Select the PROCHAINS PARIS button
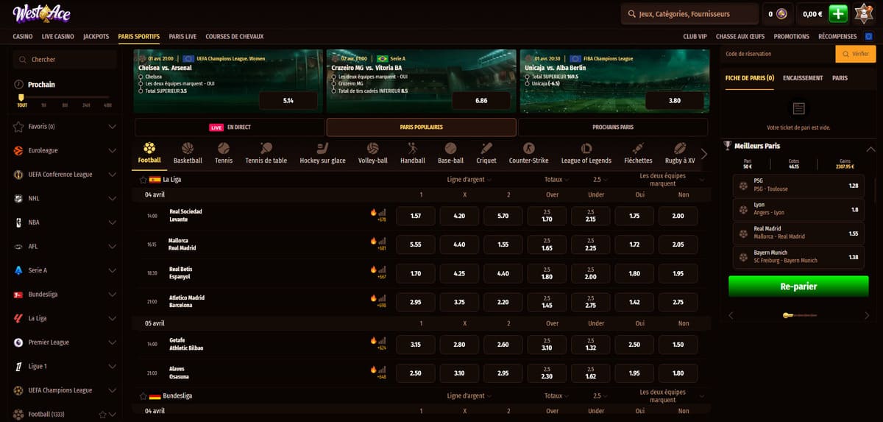The image size is (883, 422). (x=613, y=127)
